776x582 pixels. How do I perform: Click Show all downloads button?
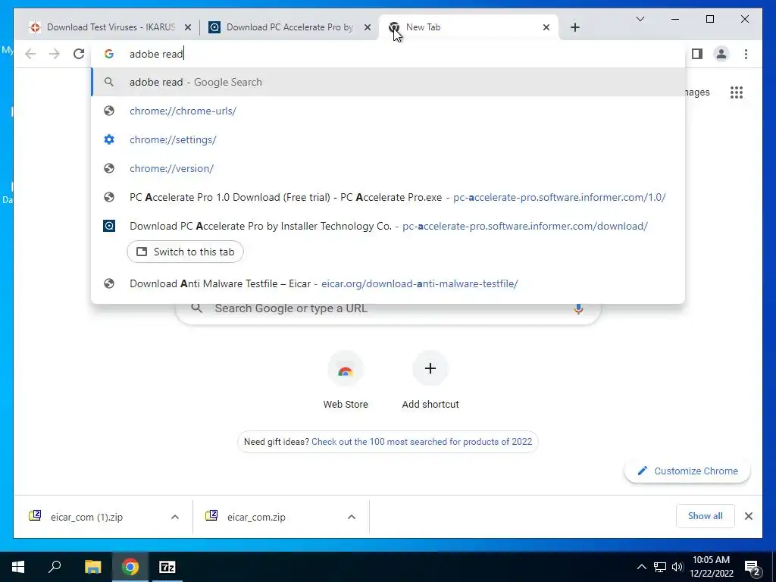(x=706, y=516)
